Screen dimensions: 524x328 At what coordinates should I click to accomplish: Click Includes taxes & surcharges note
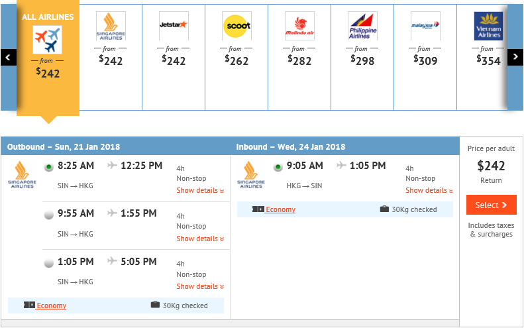tap(492, 230)
